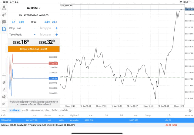This screenshot has width=194, height=135.
Task: Change the M1 timeframe selector
Action: (4, 104)
